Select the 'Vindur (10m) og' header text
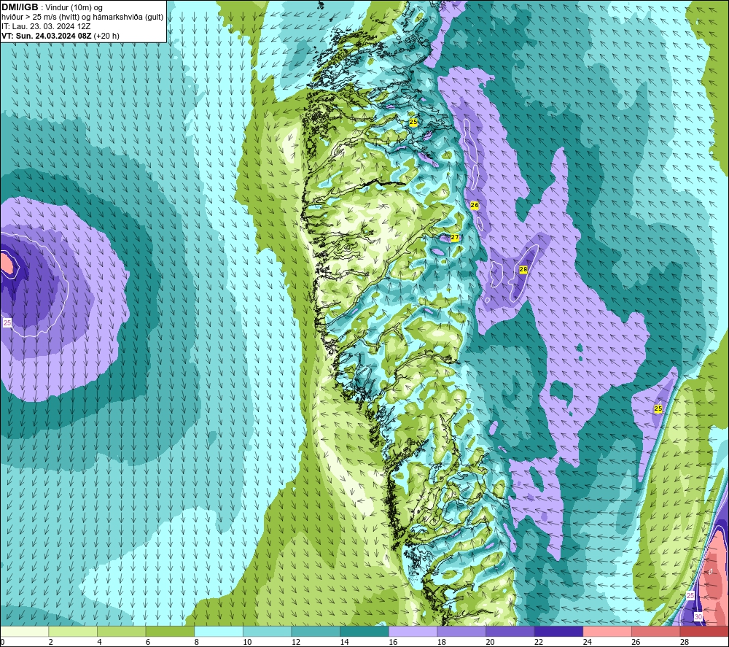 74,8
